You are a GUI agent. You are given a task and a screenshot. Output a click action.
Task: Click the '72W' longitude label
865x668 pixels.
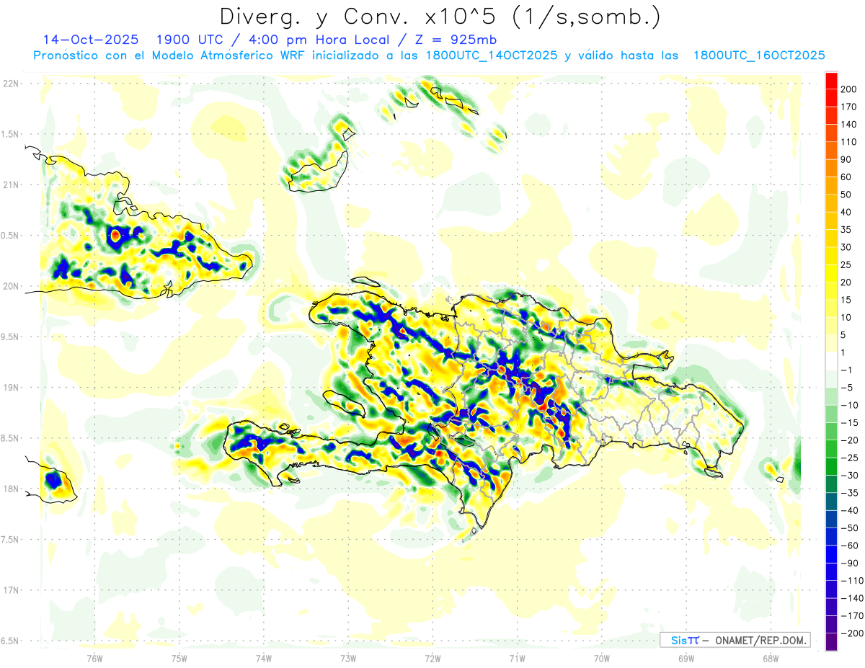click(432, 657)
